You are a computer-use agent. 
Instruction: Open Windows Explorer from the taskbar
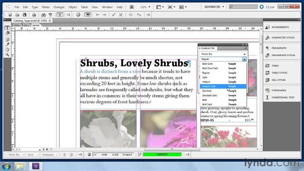pyautogui.click(x=20, y=166)
